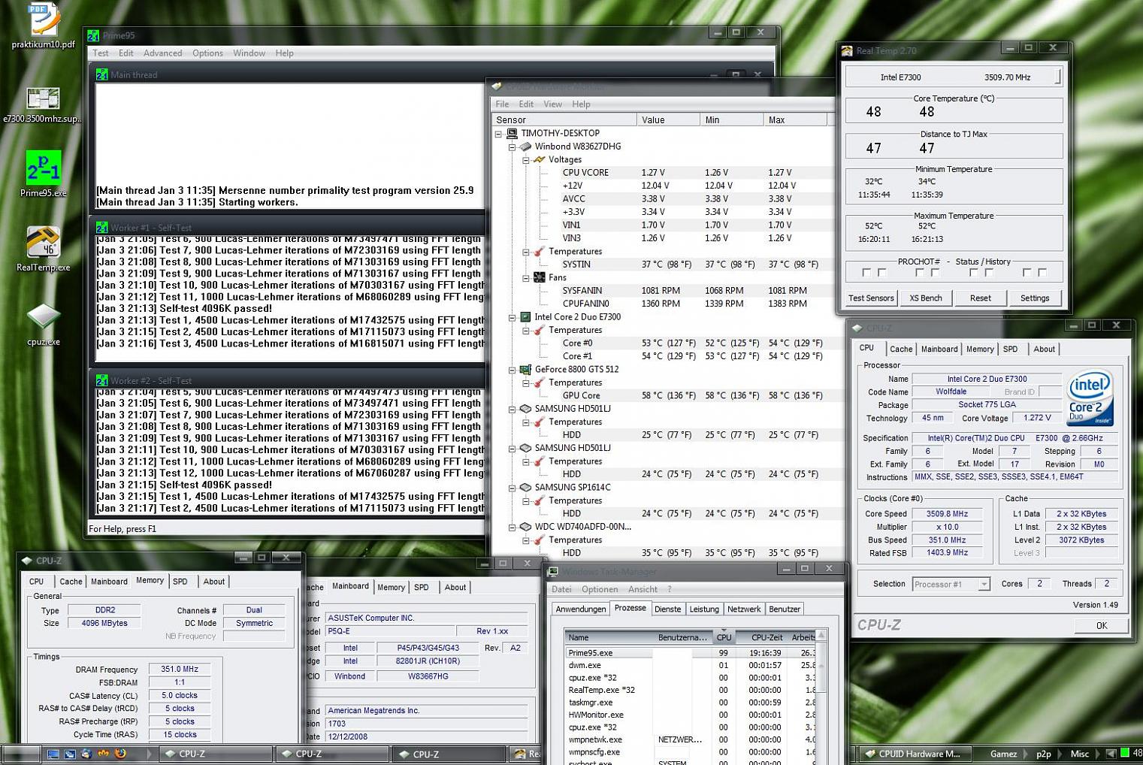Toggle third Status/History checkbox in Real Temp
Screen dimensions: 1143x765
[920, 273]
